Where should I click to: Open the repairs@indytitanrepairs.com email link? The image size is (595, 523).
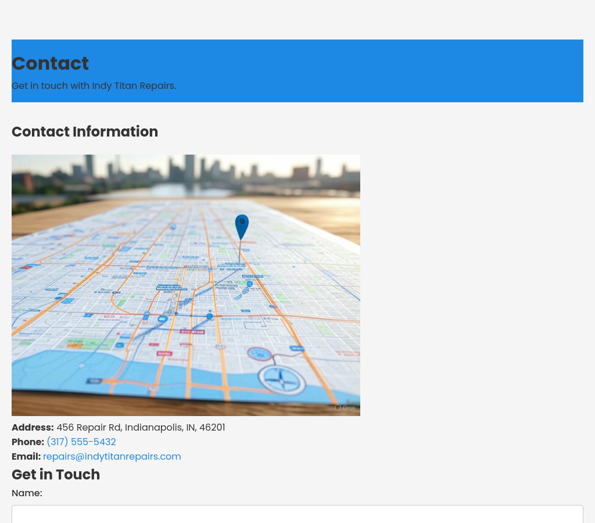(112, 457)
